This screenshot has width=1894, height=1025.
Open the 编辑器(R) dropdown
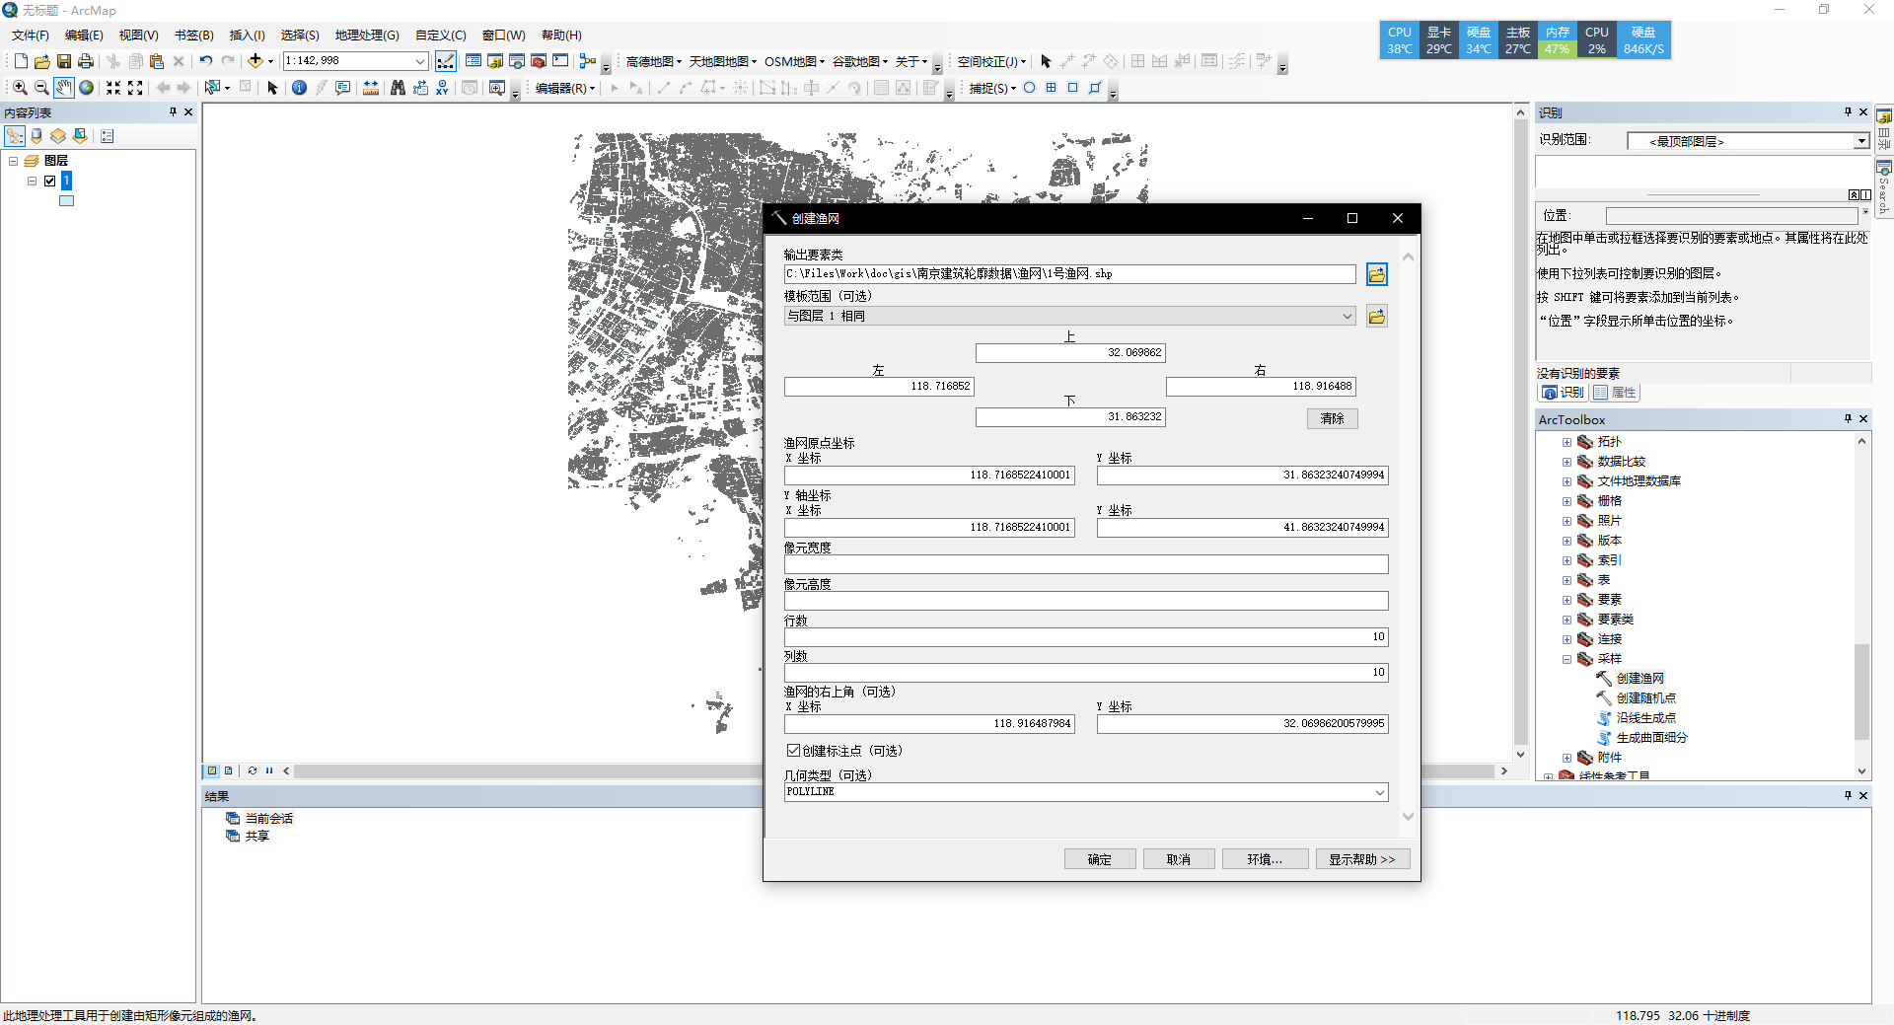click(x=565, y=88)
